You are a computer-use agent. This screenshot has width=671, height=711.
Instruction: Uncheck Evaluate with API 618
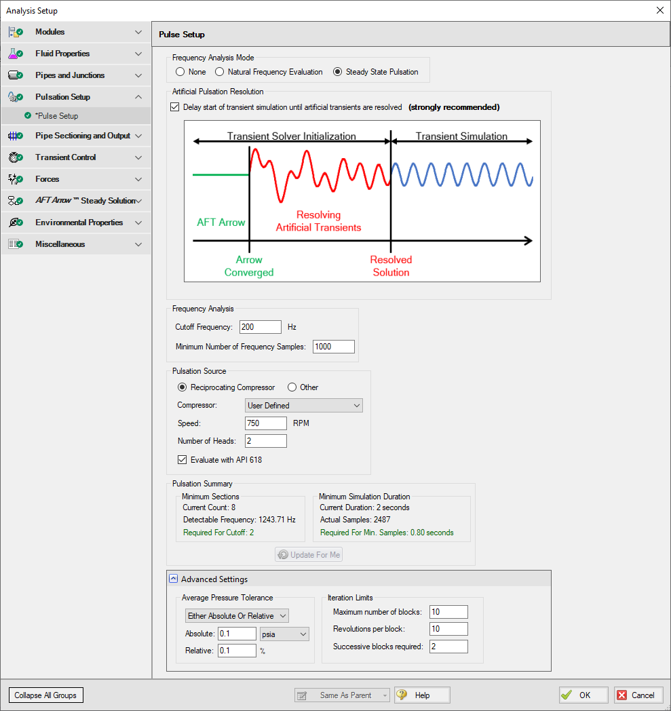pos(182,459)
